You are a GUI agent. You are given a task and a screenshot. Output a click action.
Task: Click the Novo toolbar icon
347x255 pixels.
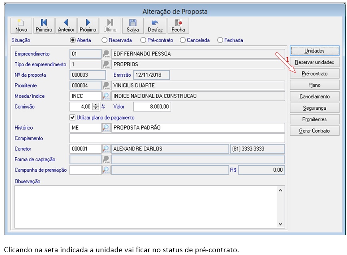(x=21, y=26)
